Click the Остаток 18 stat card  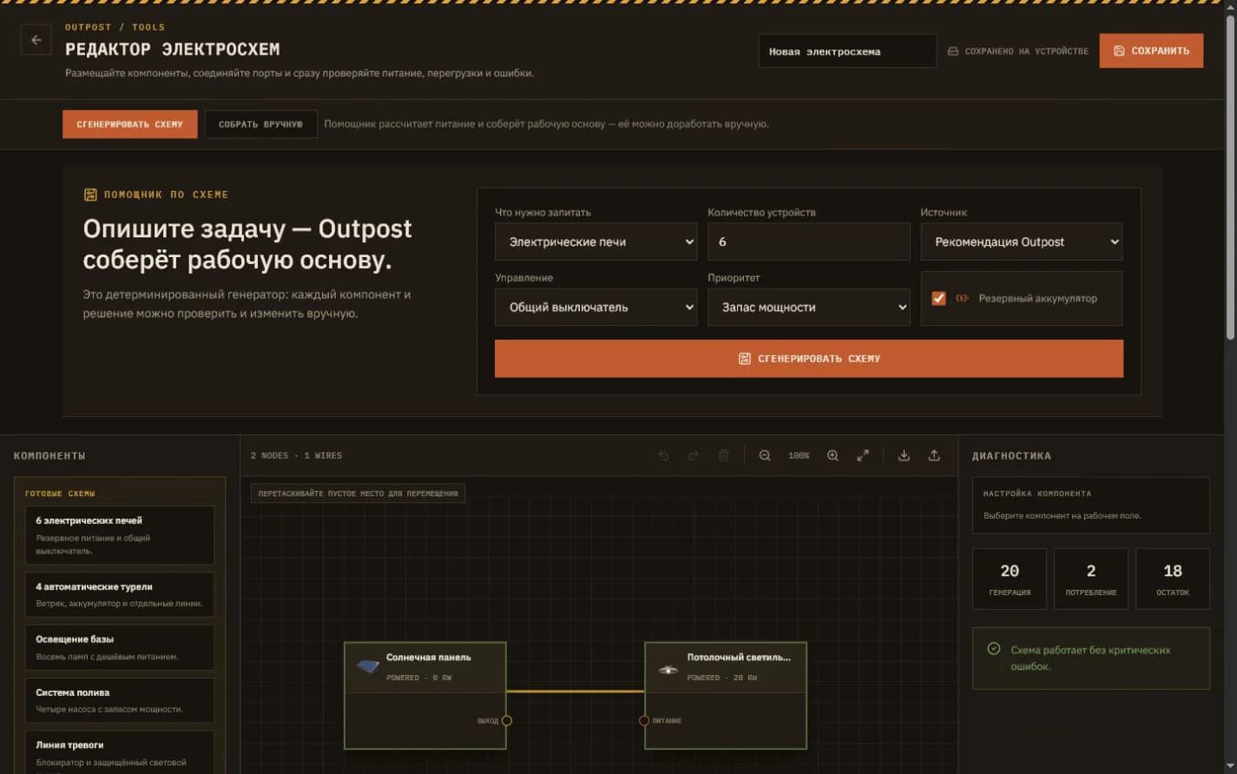click(1173, 579)
